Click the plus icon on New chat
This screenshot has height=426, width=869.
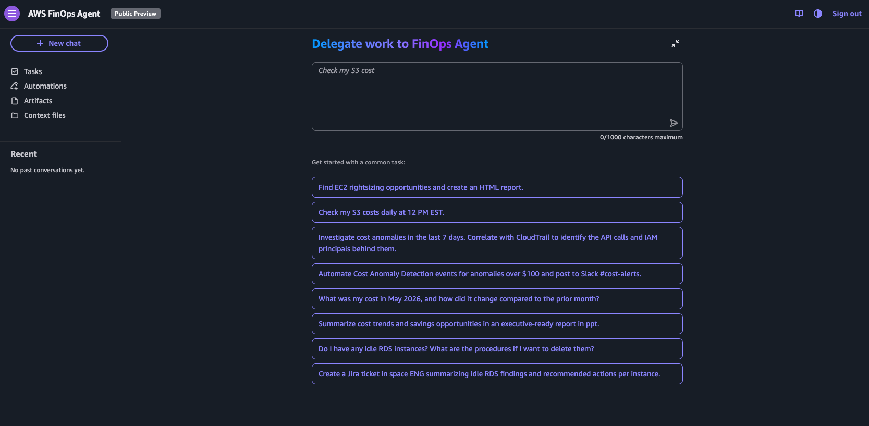coord(40,43)
